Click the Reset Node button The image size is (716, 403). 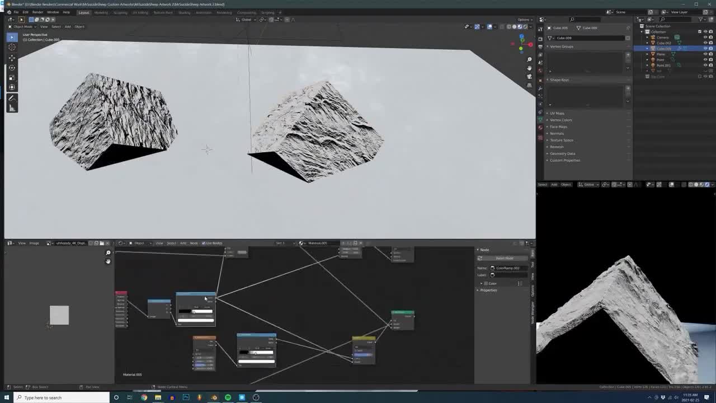tap(502, 258)
